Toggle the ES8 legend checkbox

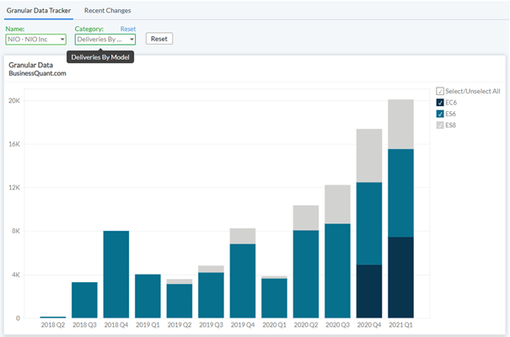440,125
